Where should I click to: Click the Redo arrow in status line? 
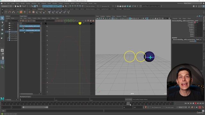pos(25,6)
